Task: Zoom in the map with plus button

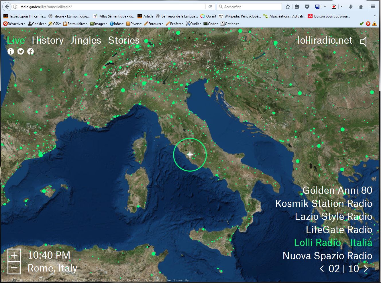Action: tap(14, 255)
